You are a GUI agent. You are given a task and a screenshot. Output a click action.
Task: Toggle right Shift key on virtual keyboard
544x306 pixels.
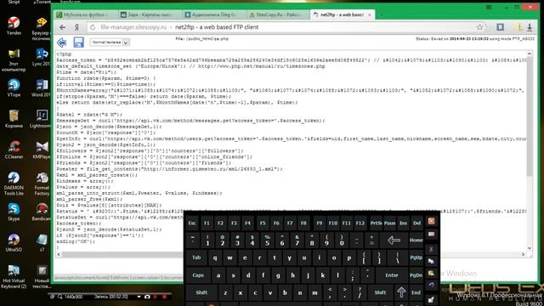pos(380,292)
